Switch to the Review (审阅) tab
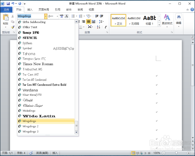The height and width of the screenshot is (156, 195). tap(80, 10)
